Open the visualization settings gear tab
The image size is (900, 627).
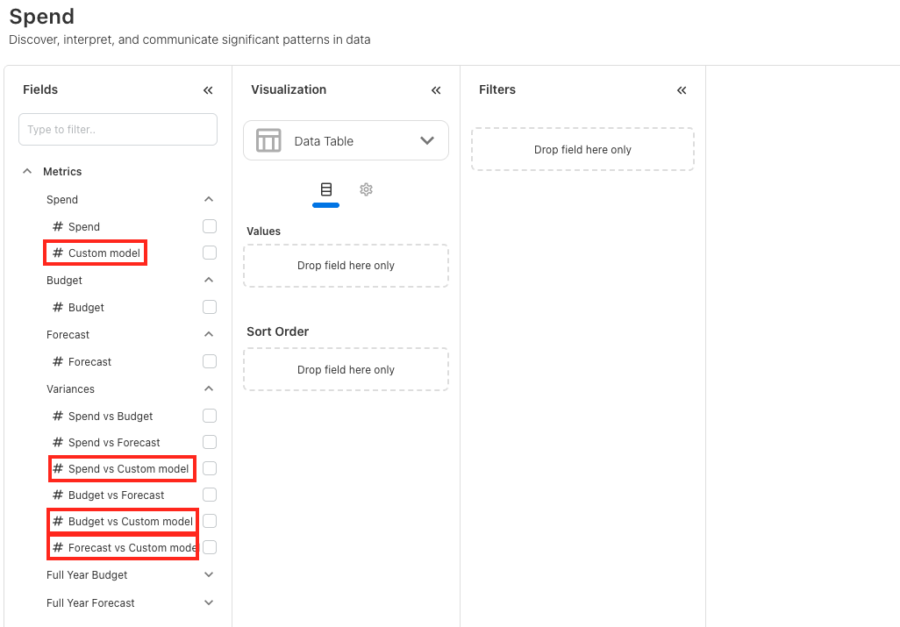(367, 189)
